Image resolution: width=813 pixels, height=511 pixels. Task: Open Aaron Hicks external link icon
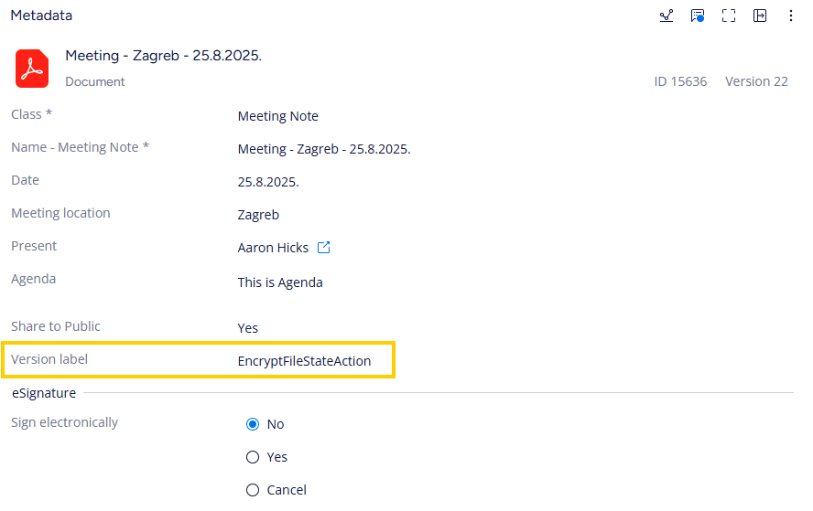323,248
